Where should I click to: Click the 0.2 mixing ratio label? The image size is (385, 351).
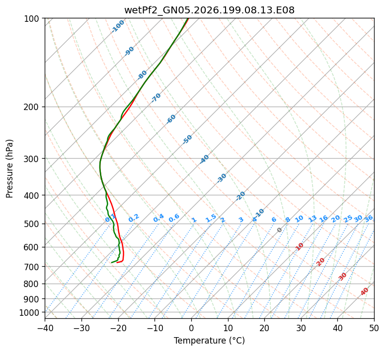134,218
